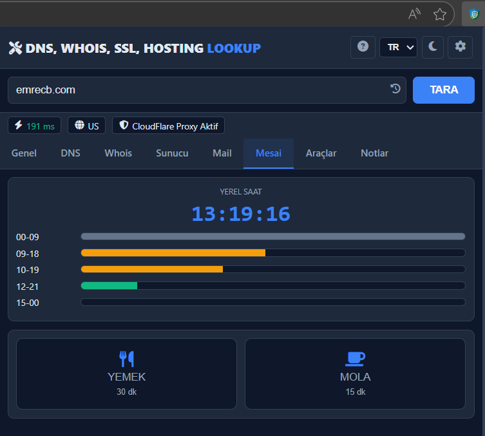Click the US country badge
The image size is (485, 436).
coord(86,126)
